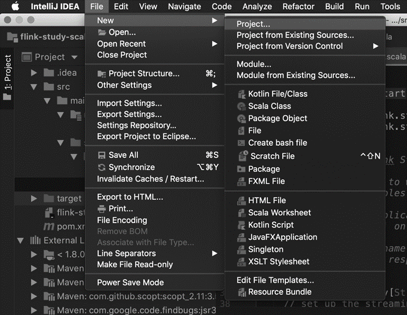The image size is (407, 315).
Task: Select Export Project to Eclipse...
Action: (154, 136)
